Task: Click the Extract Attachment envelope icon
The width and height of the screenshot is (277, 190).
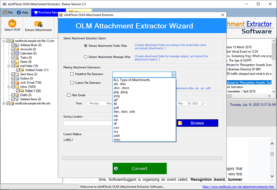Action: [38, 24]
